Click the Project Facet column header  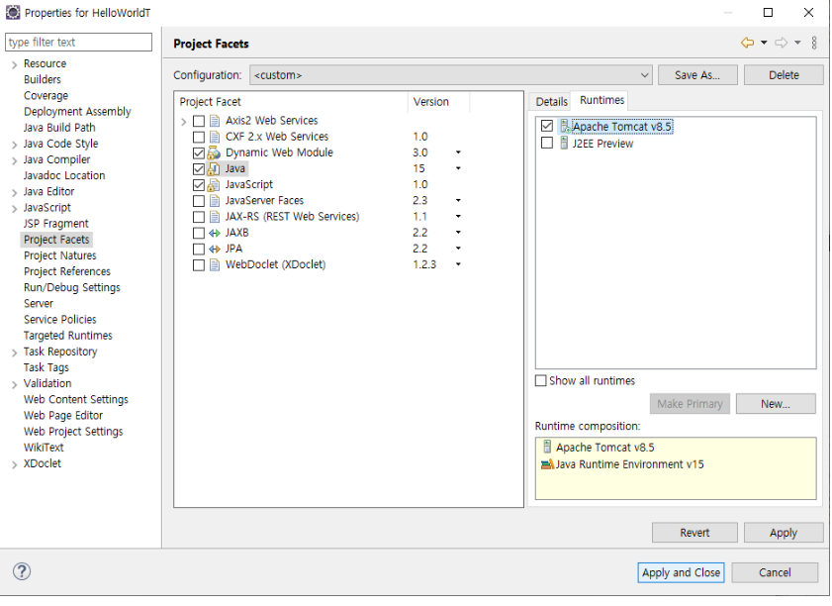(x=291, y=101)
